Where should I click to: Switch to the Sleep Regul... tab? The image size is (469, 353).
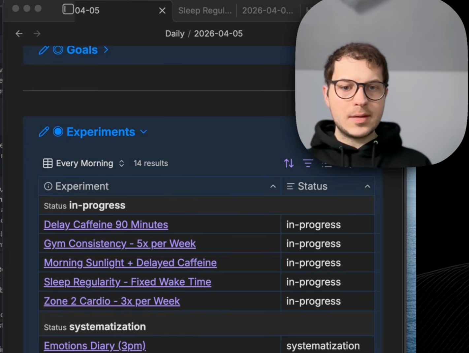coord(204,10)
